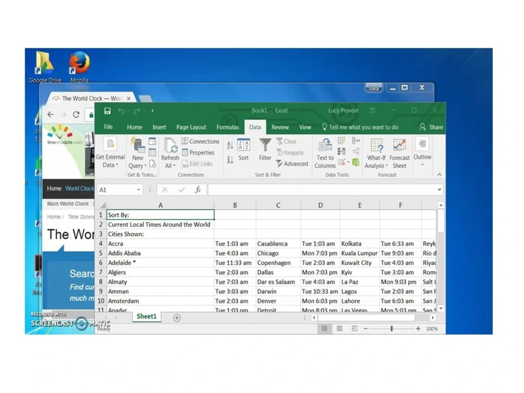The height and width of the screenshot is (393, 524).
Task: Click the Flash Fill icon
Action: pyautogui.click(x=341, y=140)
